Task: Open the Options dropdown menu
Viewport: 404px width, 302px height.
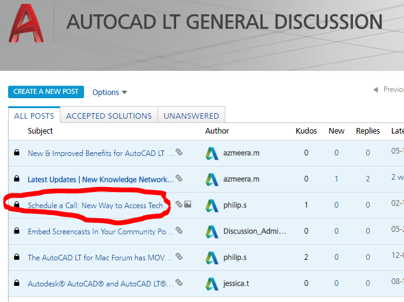Action: tap(110, 93)
